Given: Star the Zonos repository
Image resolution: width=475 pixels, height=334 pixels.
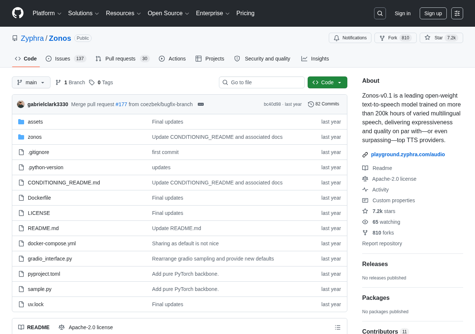Looking at the screenshot, I should click(x=441, y=38).
